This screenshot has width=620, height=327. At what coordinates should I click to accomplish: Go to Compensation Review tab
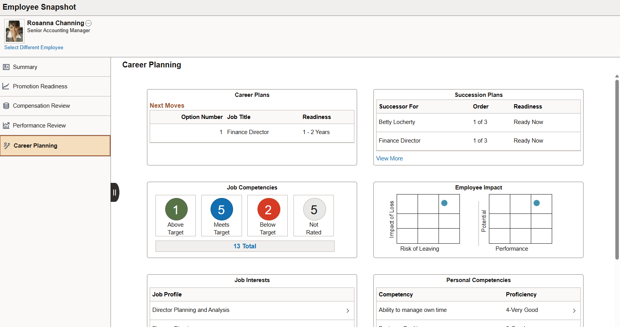pyautogui.click(x=55, y=106)
